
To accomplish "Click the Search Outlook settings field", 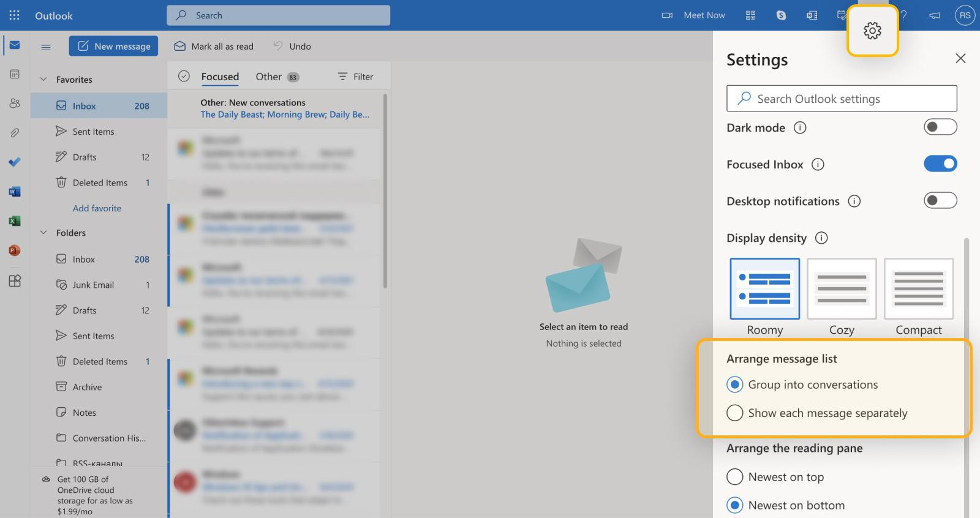I will [842, 99].
